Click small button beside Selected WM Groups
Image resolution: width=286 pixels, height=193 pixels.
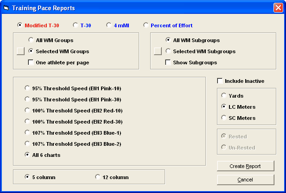pos(20,51)
